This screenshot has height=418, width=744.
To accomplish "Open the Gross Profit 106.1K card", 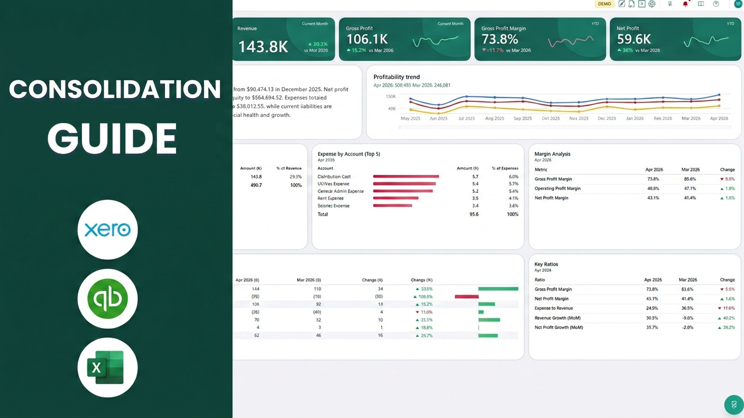I will 404,39.
